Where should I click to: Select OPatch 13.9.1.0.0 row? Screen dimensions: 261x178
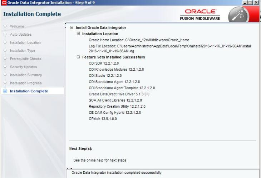(103, 119)
